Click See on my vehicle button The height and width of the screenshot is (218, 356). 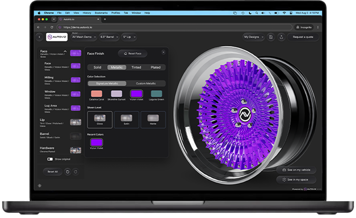pyautogui.click(x=296, y=170)
